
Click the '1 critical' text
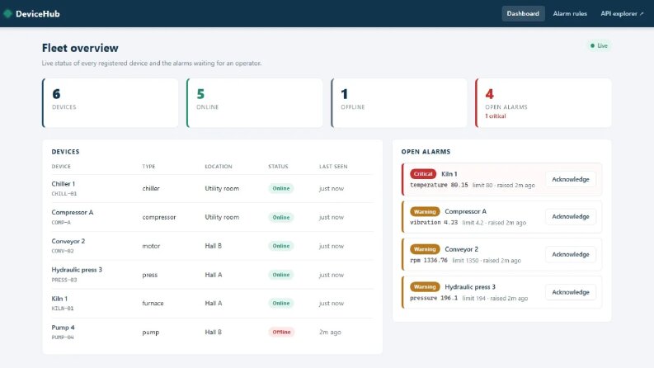[496, 116]
